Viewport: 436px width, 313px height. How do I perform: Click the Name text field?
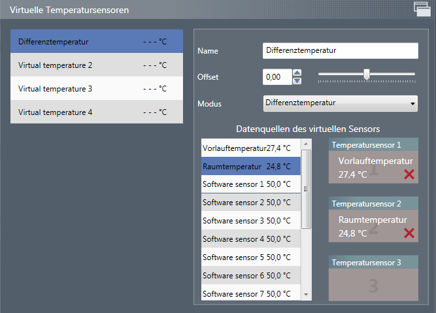(340, 51)
